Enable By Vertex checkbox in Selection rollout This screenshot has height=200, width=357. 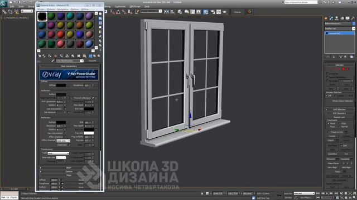[x=327, y=74]
